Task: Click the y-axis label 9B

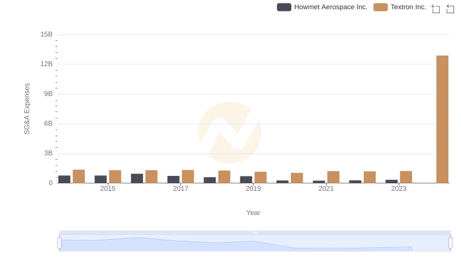Action: pyautogui.click(x=48, y=94)
